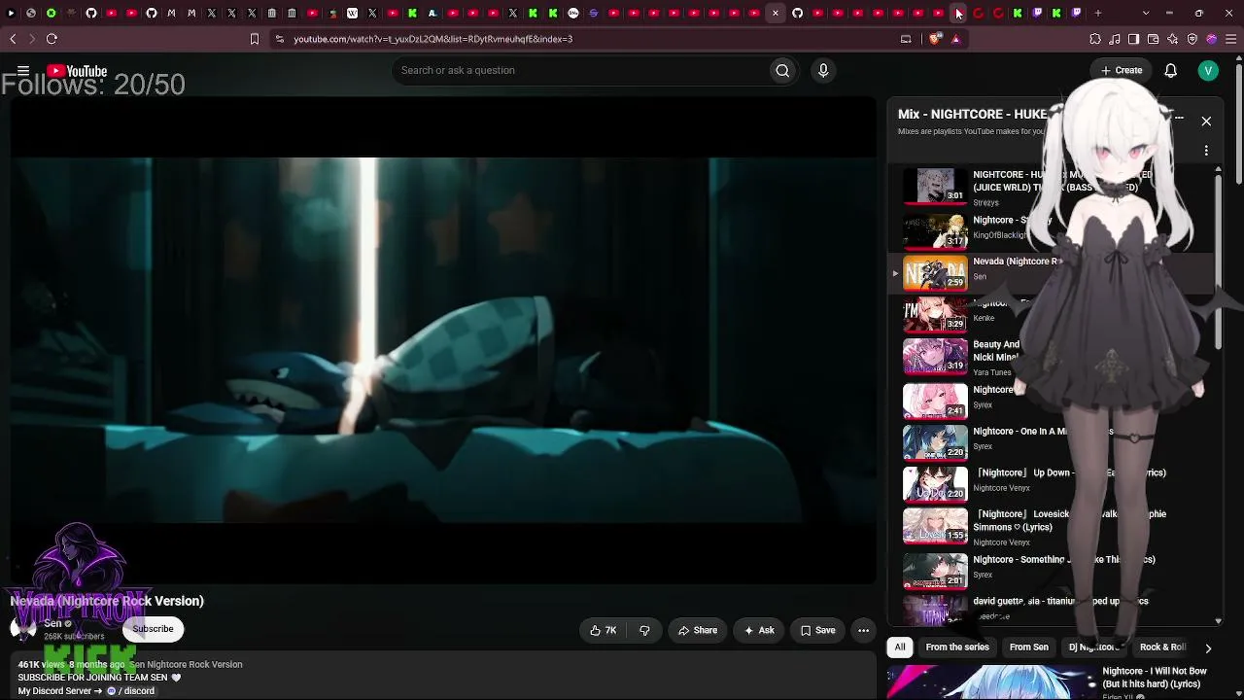Viewport: 1244px width, 700px height.
Task: Open the Discord server link
Action: coord(130,691)
